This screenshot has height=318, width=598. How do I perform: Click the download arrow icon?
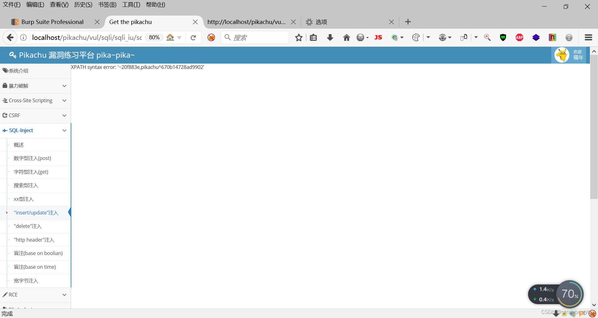(330, 37)
